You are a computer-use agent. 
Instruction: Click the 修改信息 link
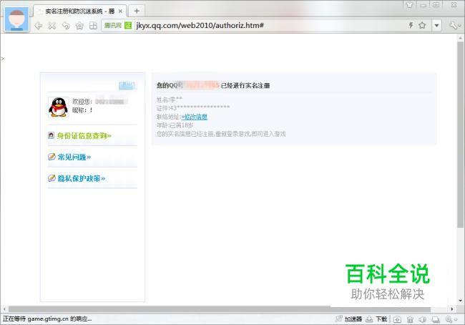[x=195, y=117]
